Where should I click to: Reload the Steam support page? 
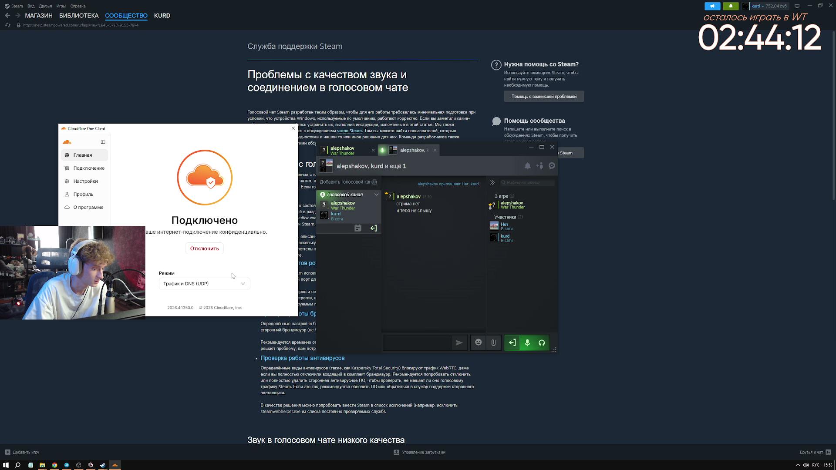click(x=7, y=25)
